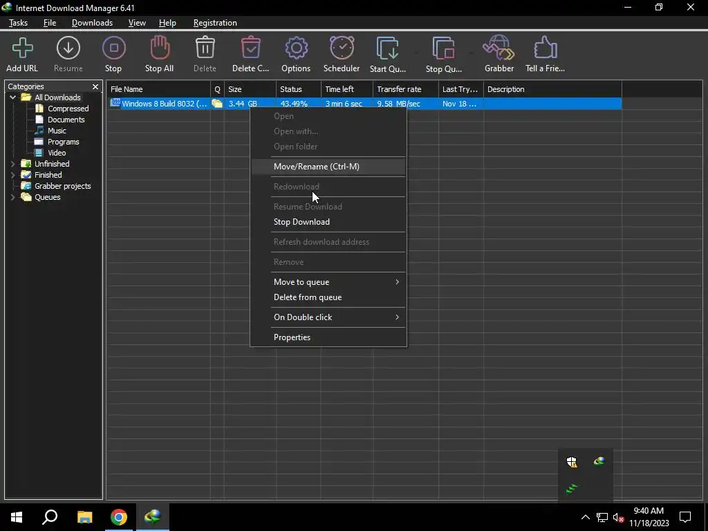This screenshot has width=708, height=531.
Task: Click the 9.58 MB/sec transfer rate cell
Action: click(x=399, y=104)
